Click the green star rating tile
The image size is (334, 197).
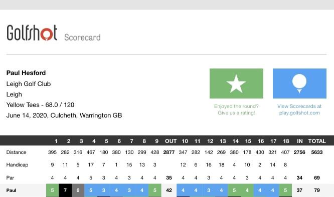236,83
